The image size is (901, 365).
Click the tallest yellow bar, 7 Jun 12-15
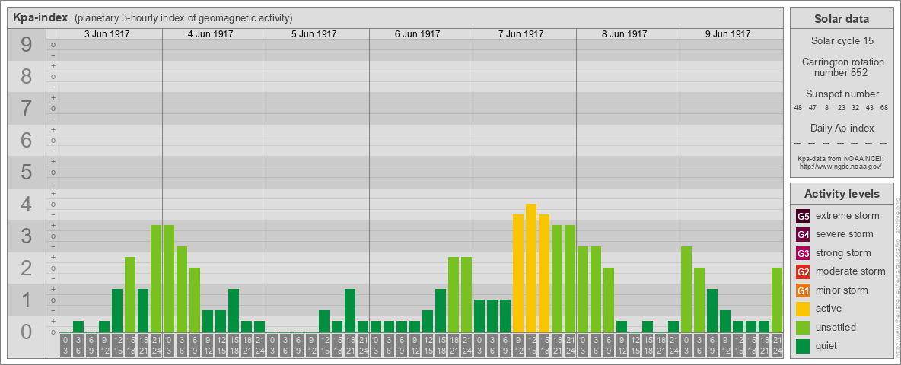pyautogui.click(x=531, y=268)
